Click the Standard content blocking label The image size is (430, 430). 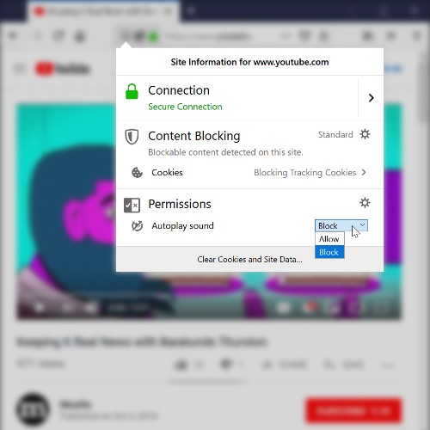point(335,134)
